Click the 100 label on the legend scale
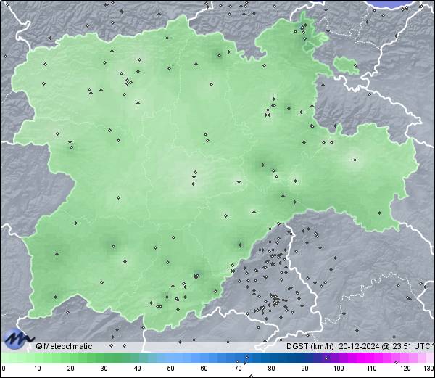The width and height of the screenshot is (435, 378). [339, 369]
